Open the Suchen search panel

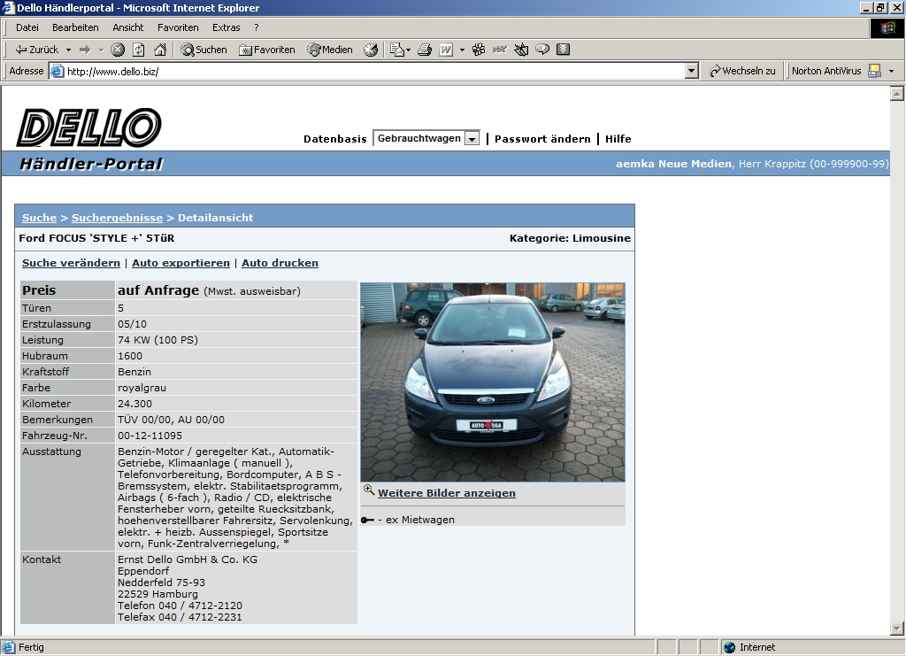click(204, 50)
